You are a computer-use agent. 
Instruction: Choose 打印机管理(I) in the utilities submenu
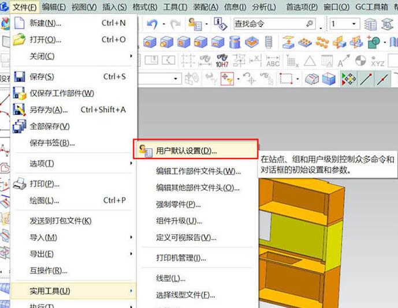[181, 258]
